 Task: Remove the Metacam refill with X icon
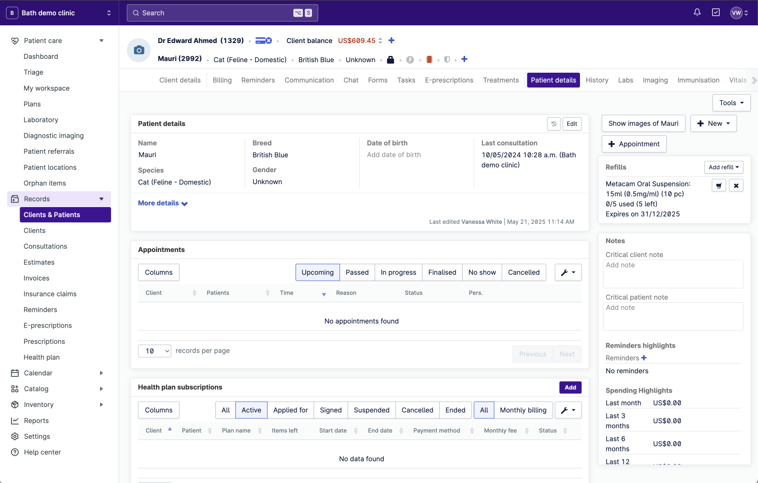736,186
